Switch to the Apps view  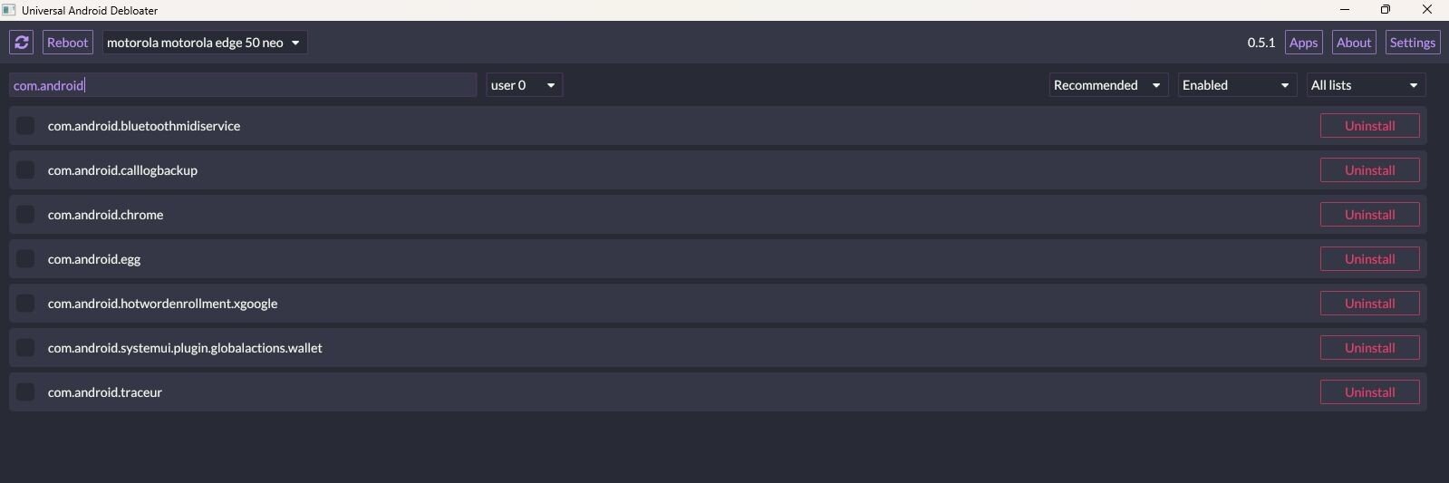pyautogui.click(x=1303, y=43)
